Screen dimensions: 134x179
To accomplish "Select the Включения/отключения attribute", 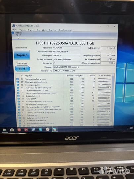I will click(x=37, y=104).
